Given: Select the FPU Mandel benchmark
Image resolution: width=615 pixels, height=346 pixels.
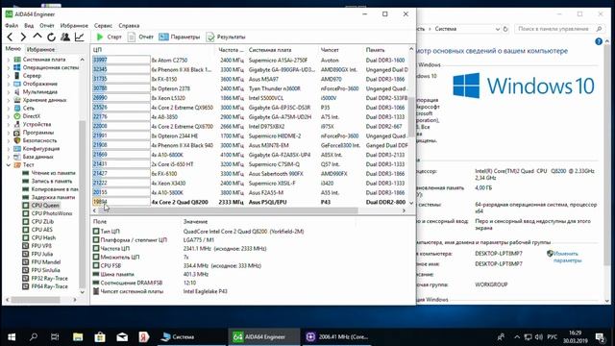Looking at the screenshot, I should click(x=46, y=262).
